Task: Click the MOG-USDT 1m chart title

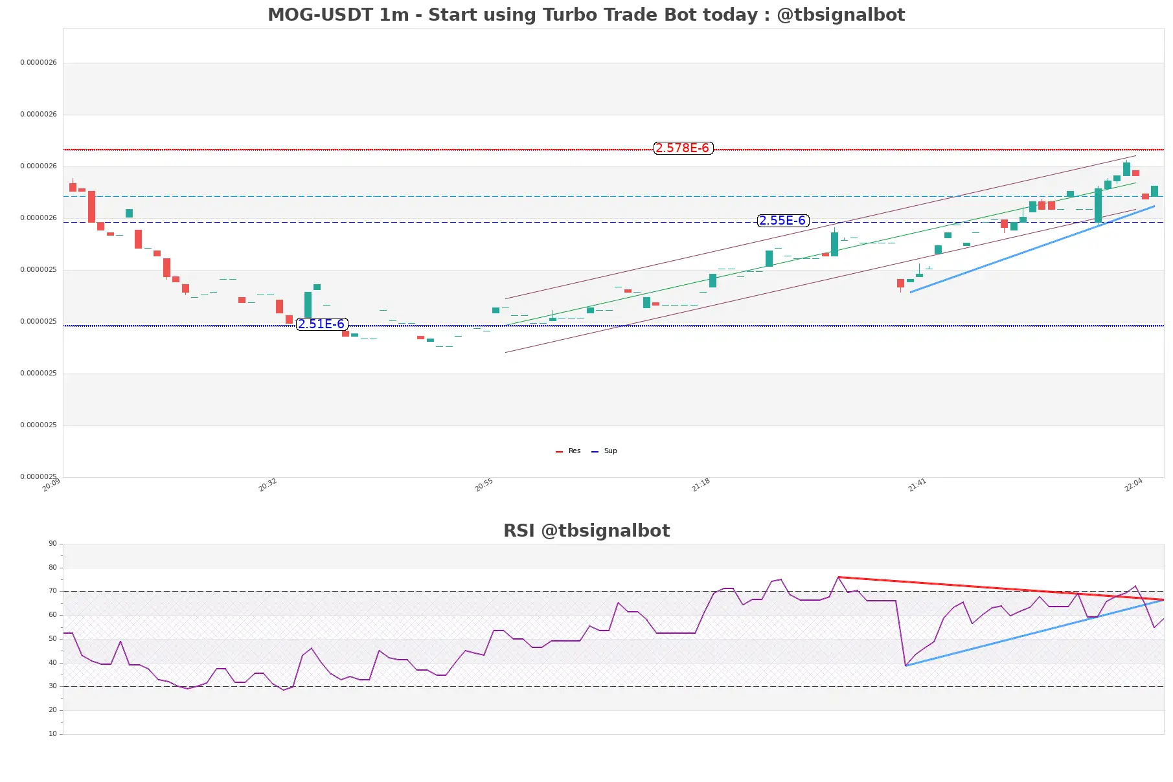Action: [x=586, y=14]
